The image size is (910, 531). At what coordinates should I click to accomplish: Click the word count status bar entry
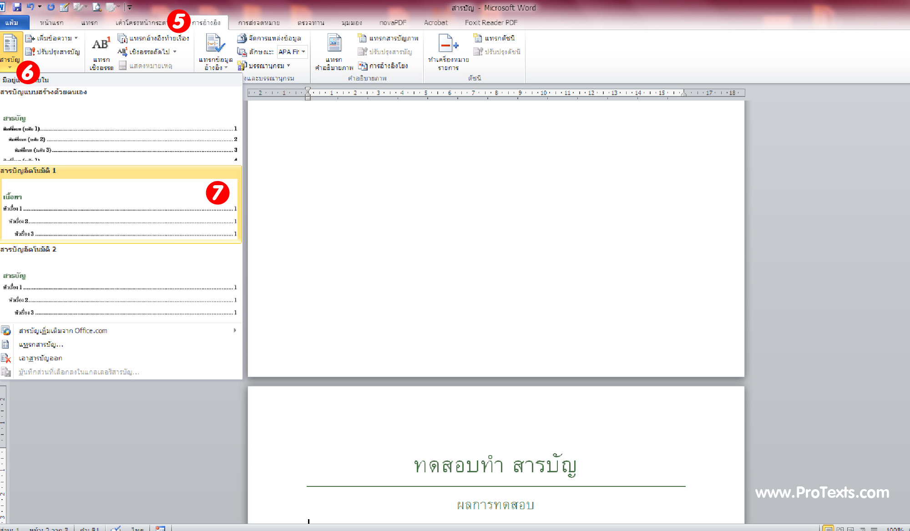pos(89,529)
